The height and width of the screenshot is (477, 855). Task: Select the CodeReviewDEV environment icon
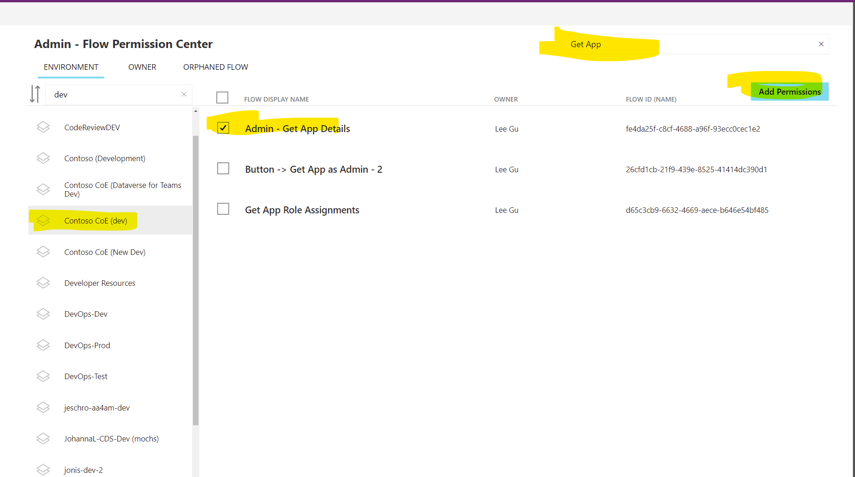tap(43, 127)
